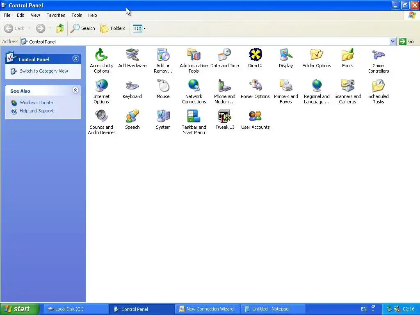Click the system tray clock
This screenshot has height=315, width=420.
[x=409, y=309]
